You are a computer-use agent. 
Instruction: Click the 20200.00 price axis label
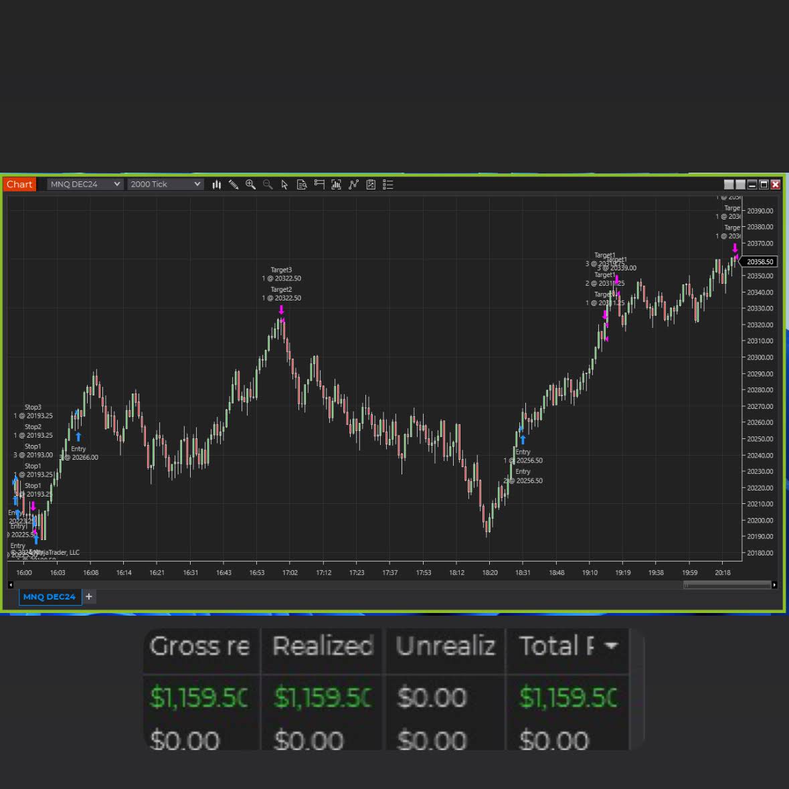(x=760, y=520)
